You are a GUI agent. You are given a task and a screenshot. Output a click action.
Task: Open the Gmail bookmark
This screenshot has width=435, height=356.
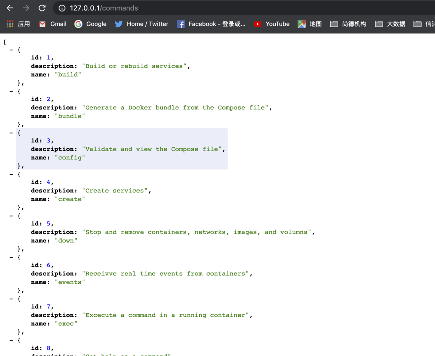[53, 24]
